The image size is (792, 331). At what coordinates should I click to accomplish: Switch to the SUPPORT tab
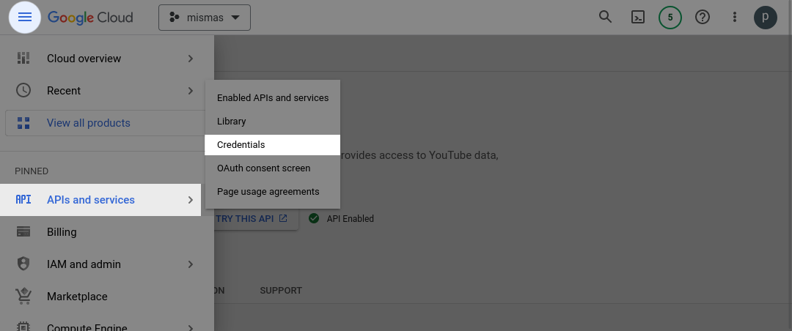pyautogui.click(x=281, y=291)
